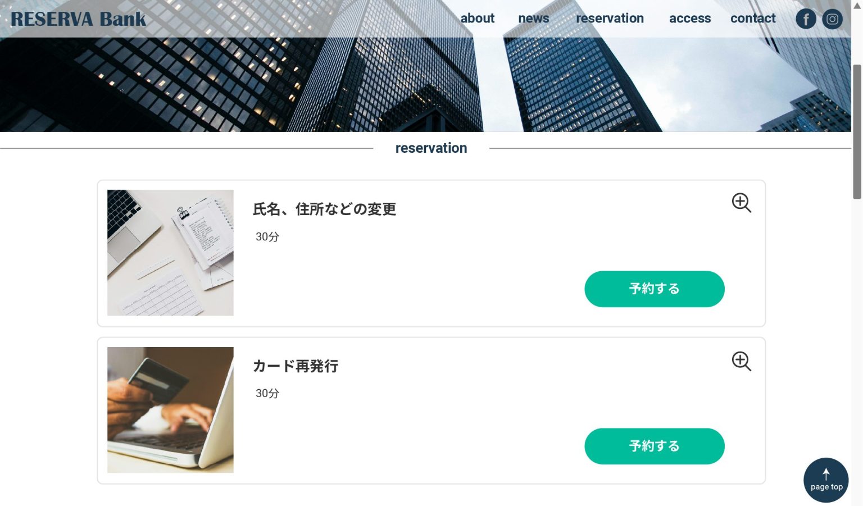Open the 氏名、住所などの変更 title link
Viewport: 863px width, 506px height.
click(x=324, y=209)
